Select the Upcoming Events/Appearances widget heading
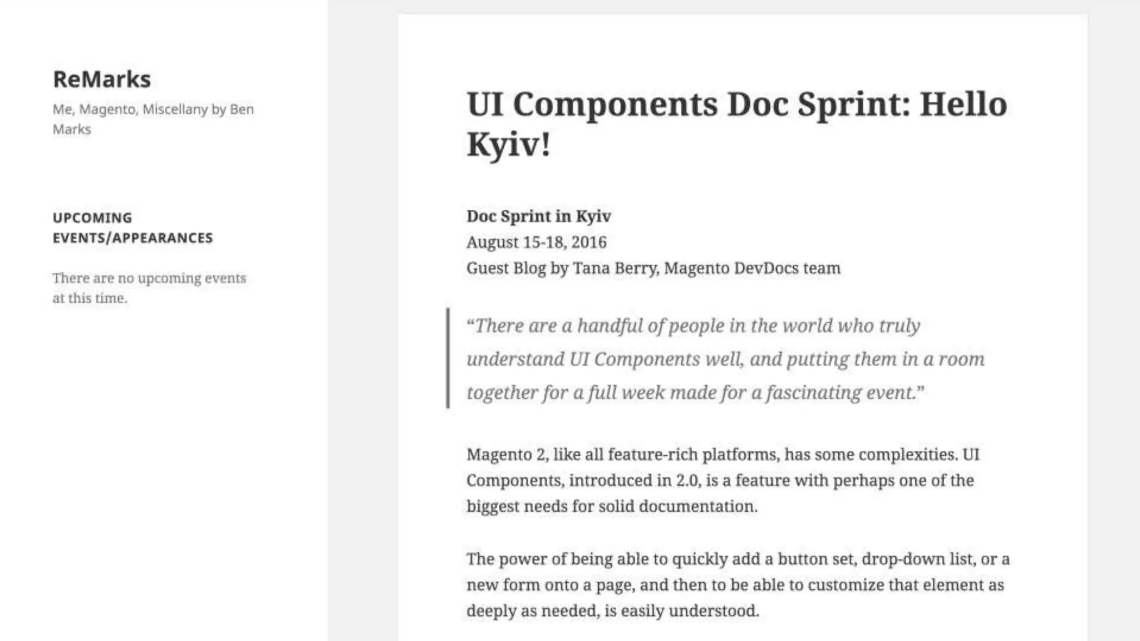Image resolution: width=1140 pixels, height=641 pixels. 132,228
